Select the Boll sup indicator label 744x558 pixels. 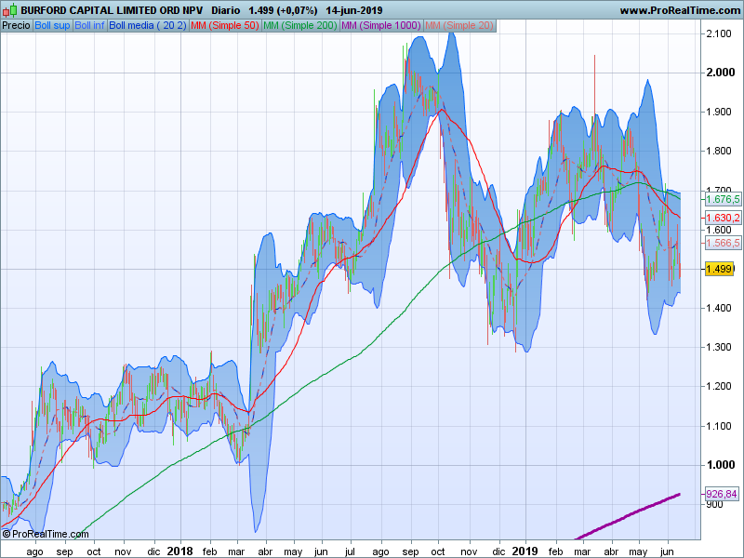[x=52, y=26]
